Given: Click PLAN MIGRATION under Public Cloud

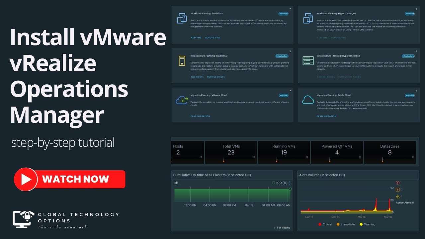Looking at the screenshot, I should (x=326, y=116).
